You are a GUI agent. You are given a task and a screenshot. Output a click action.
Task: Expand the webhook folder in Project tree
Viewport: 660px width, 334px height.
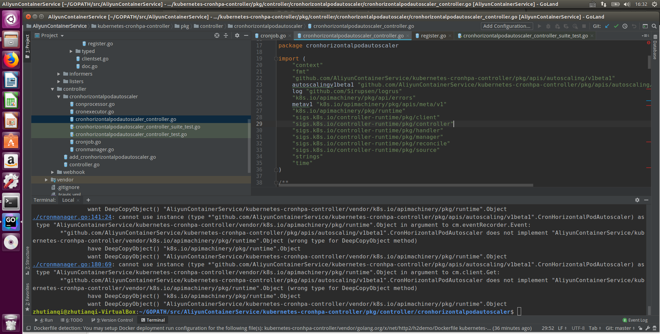coord(53,172)
